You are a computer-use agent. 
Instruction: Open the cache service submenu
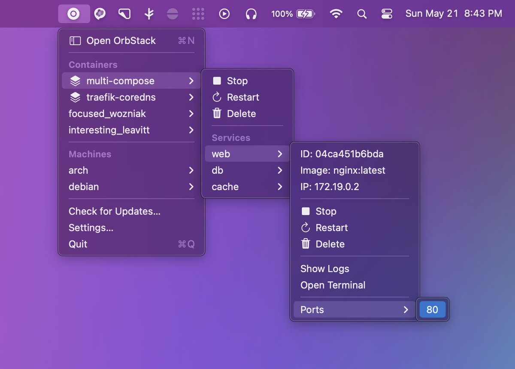[x=247, y=187]
